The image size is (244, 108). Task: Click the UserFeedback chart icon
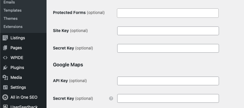click(x=5, y=107)
